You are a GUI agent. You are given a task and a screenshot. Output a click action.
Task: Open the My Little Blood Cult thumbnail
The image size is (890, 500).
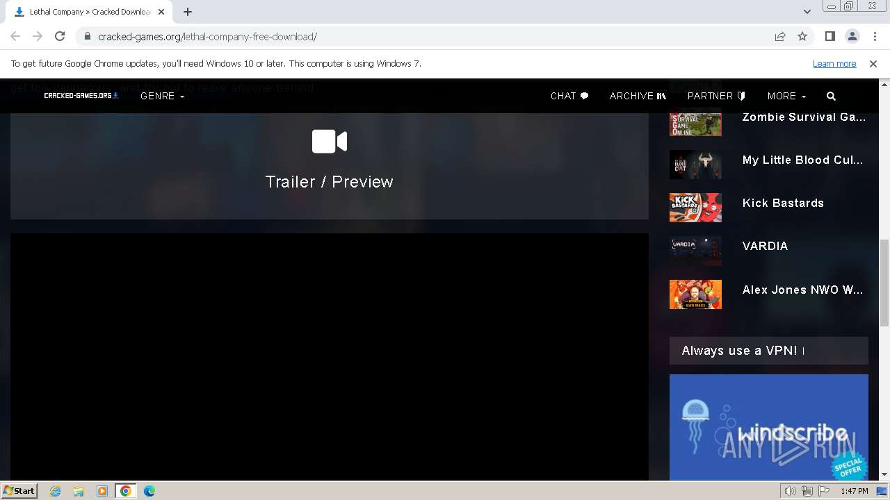695,165
